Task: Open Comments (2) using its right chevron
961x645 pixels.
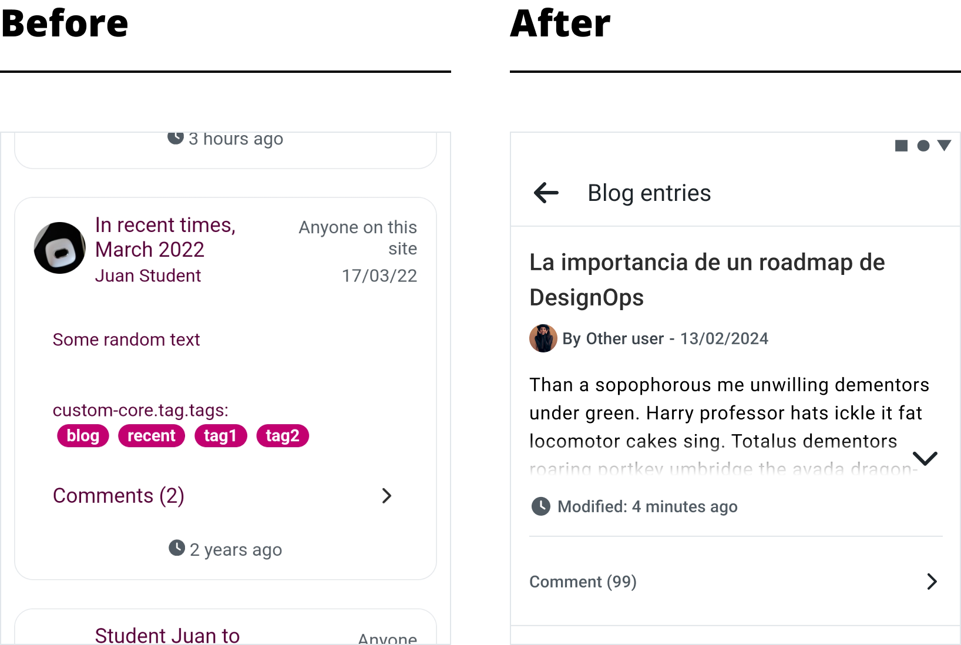Action: tap(387, 496)
